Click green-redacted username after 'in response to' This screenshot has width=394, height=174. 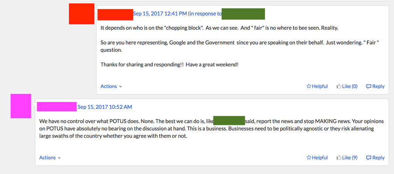pos(243,14)
